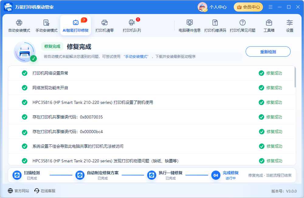304x198 pixels.
Task: Click the 扫描检测 step checkbox icon
Action: pos(17,175)
